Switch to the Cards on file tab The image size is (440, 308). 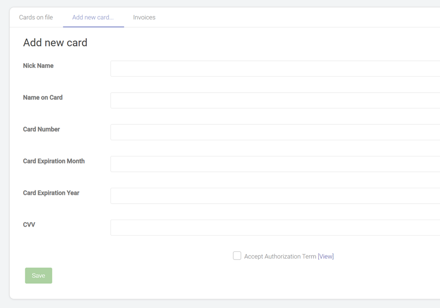(x=36, y=17)
